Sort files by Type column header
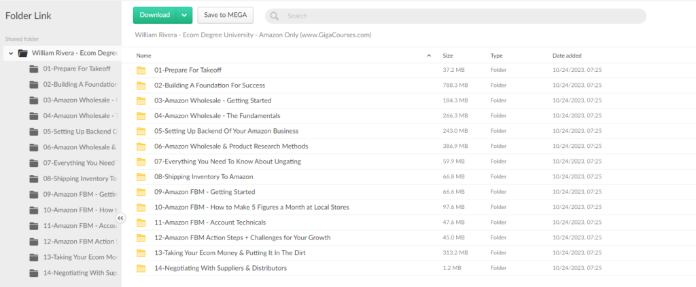The height and width of the screenshot is (287, 696). click(496, 56)
